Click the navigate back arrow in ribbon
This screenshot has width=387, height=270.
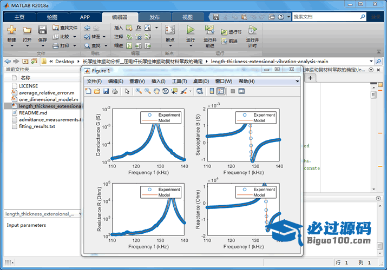(x=87, y=28)
